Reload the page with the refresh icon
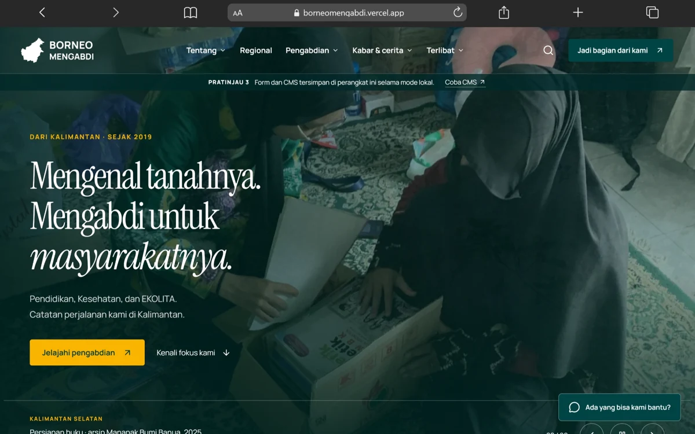The width and height of the screenshot is (695, 434). click(458, 12)
